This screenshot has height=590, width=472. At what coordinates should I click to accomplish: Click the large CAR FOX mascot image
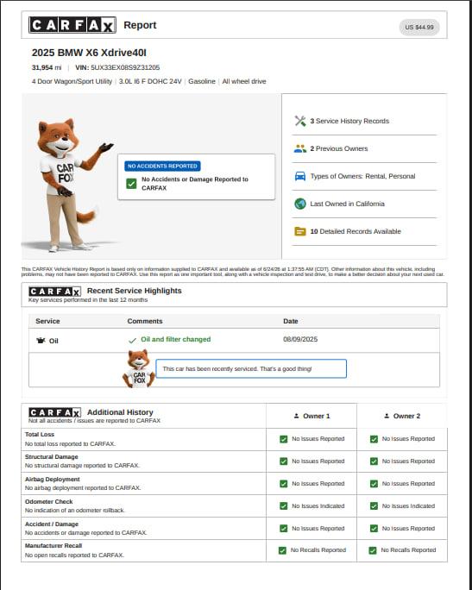68,185
